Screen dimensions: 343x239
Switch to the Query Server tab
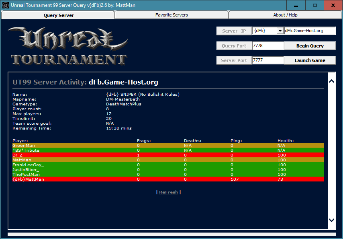click(58, 15)
